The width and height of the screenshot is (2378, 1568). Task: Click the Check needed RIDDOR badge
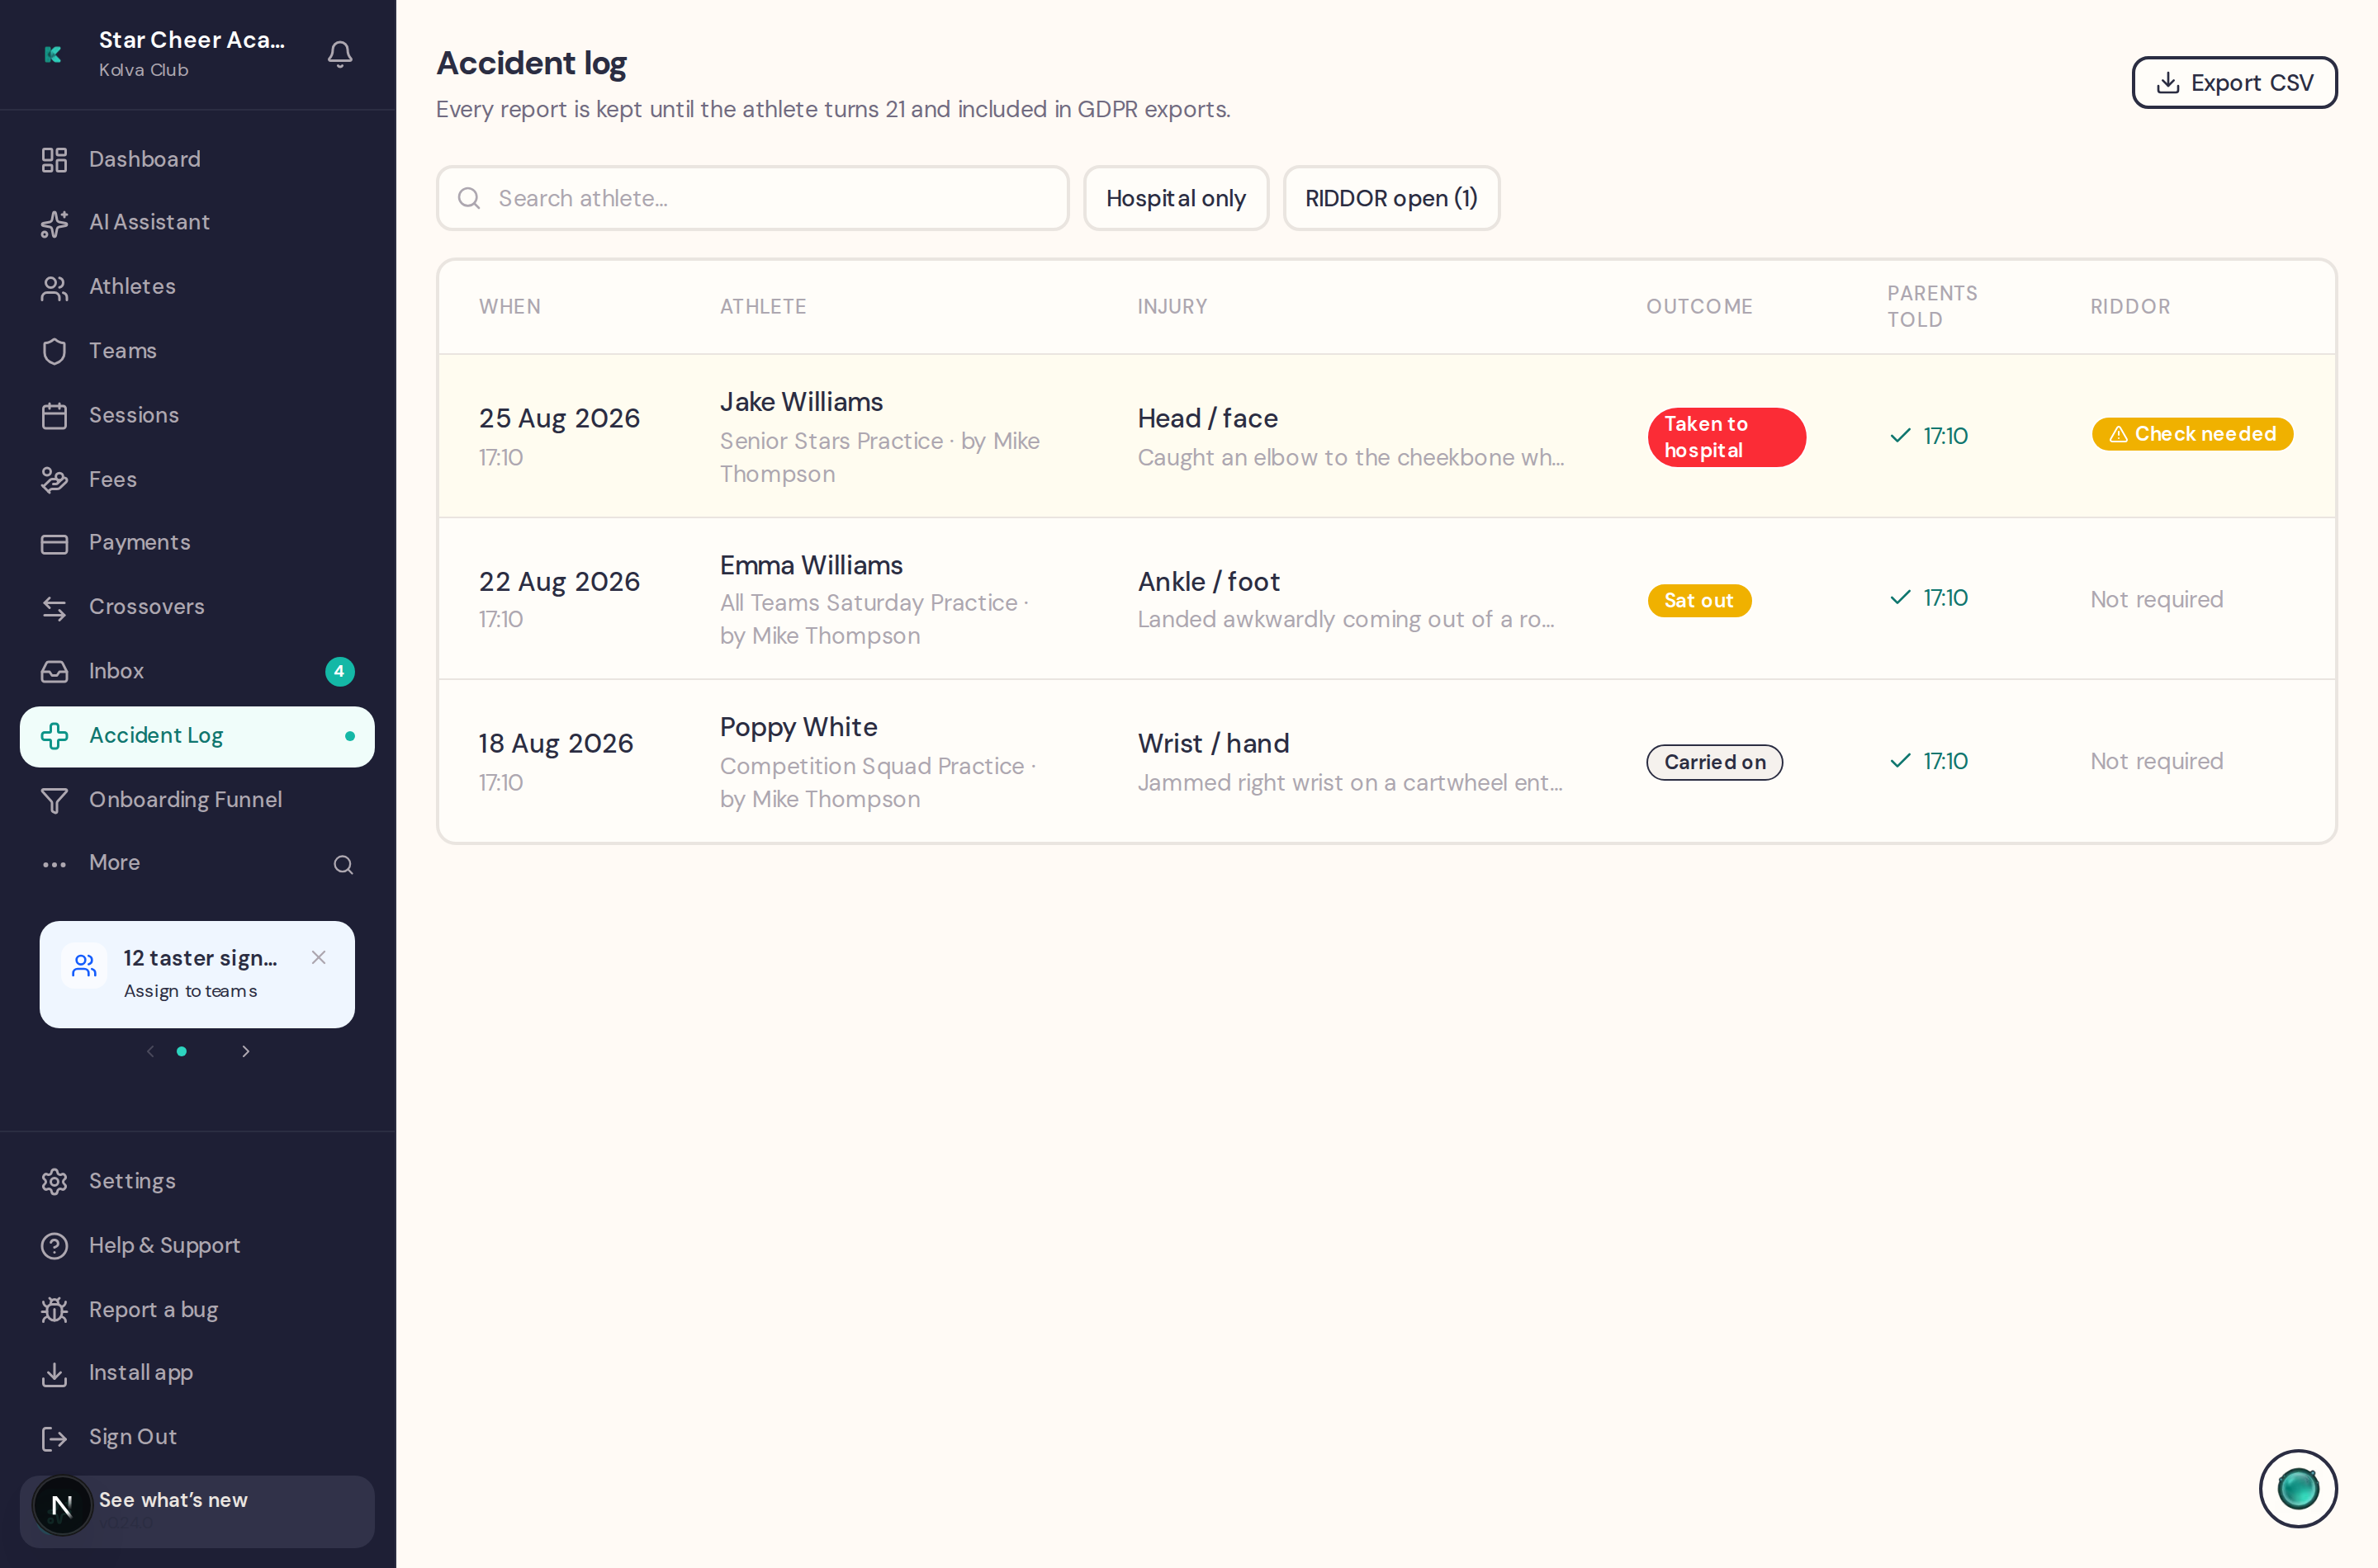click(2192, 434)
